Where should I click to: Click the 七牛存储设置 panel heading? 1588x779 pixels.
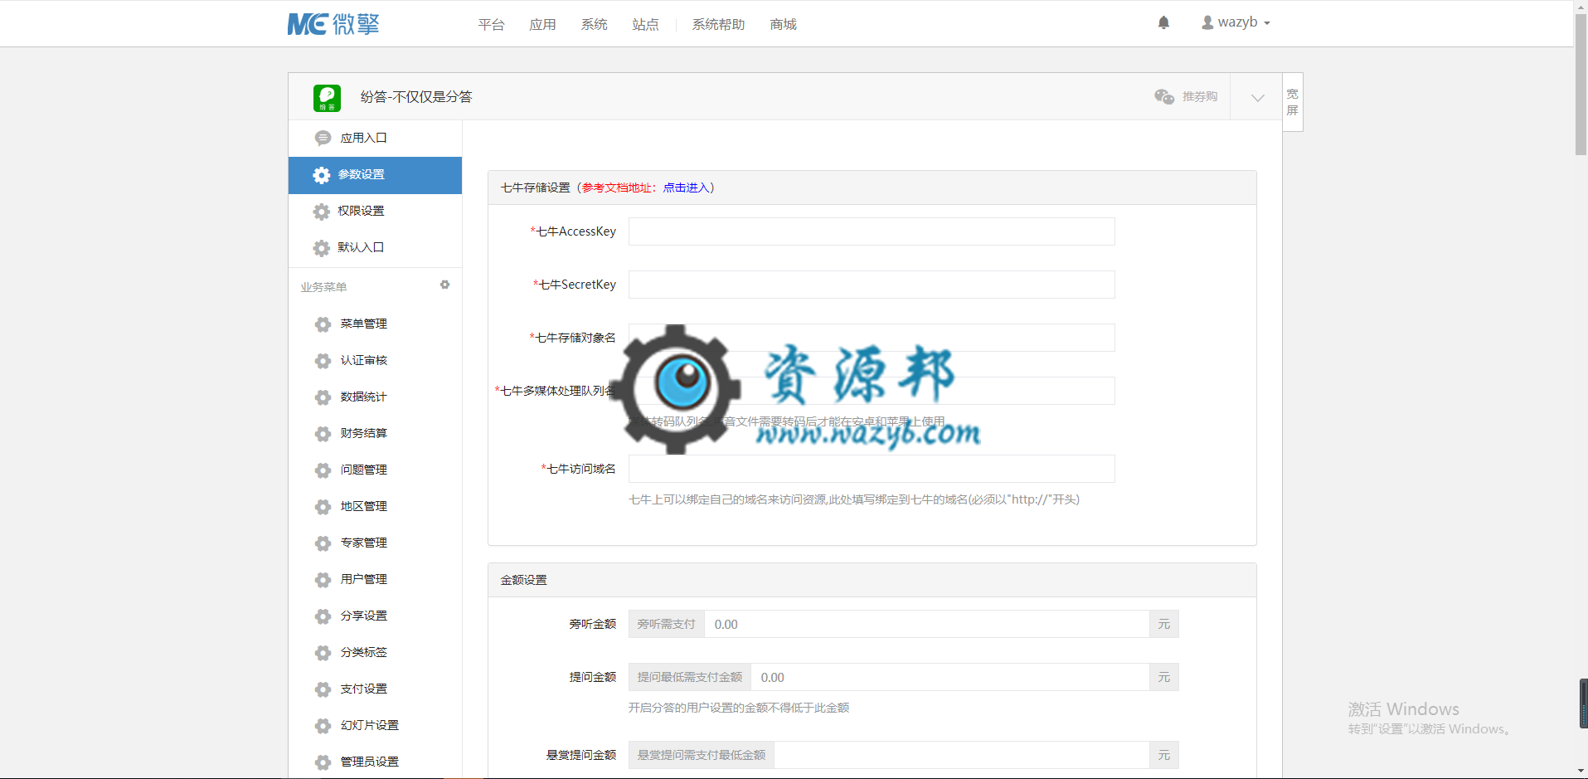coord(872,188)
